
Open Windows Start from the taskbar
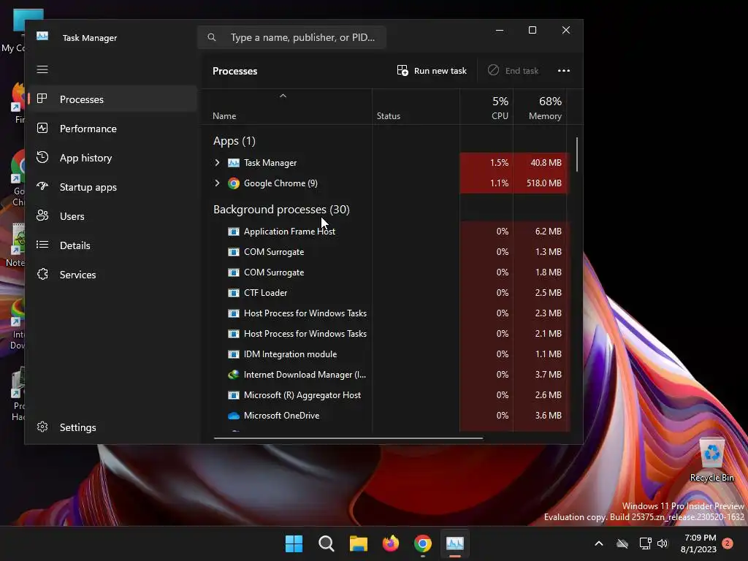click(294, 543)
